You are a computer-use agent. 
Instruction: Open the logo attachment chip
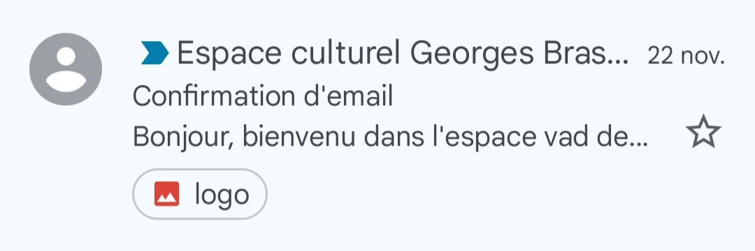pos(200,194)
